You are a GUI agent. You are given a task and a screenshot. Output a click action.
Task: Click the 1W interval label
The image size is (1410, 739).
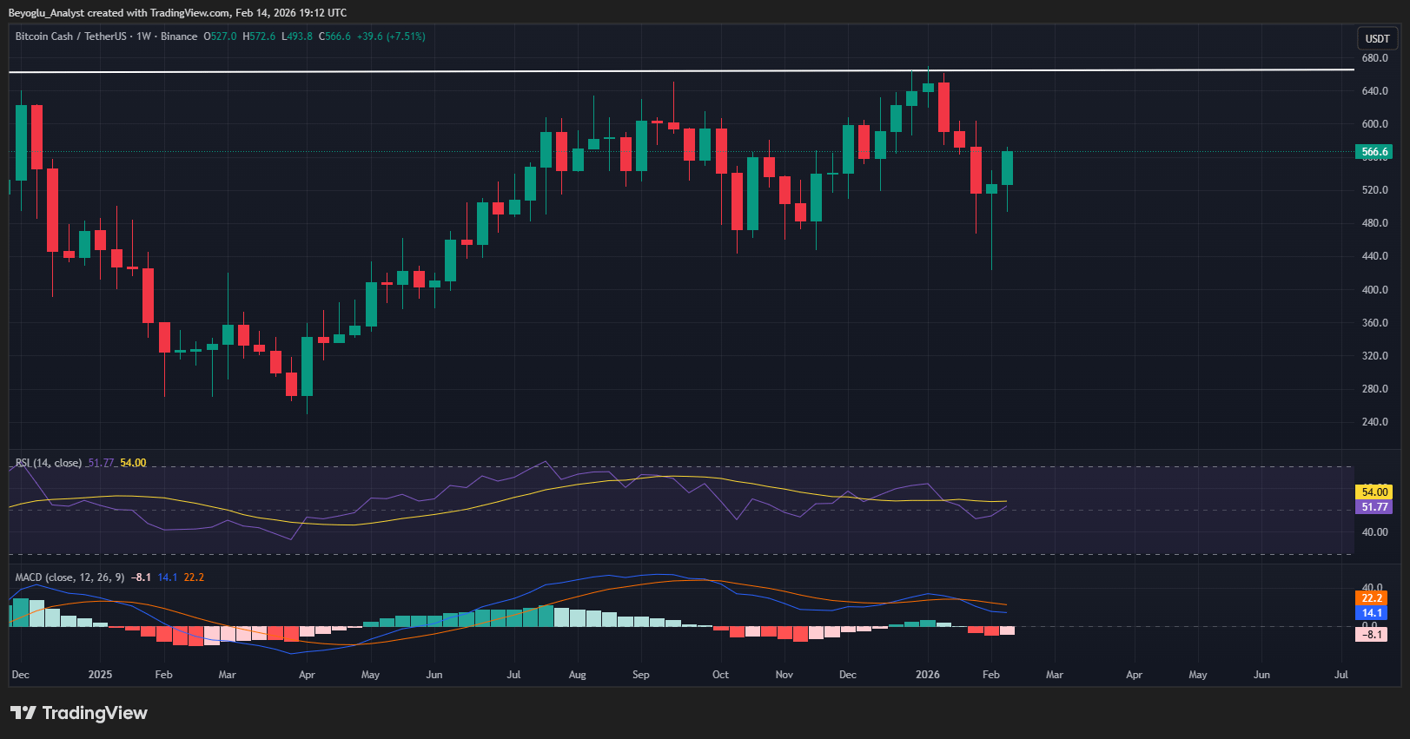(143, 36)
